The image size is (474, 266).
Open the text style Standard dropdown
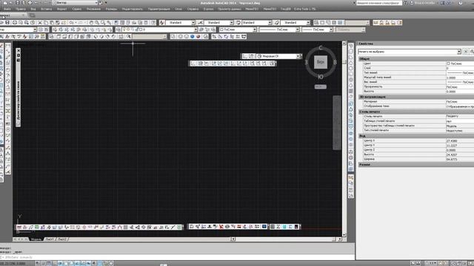point(180,23)
